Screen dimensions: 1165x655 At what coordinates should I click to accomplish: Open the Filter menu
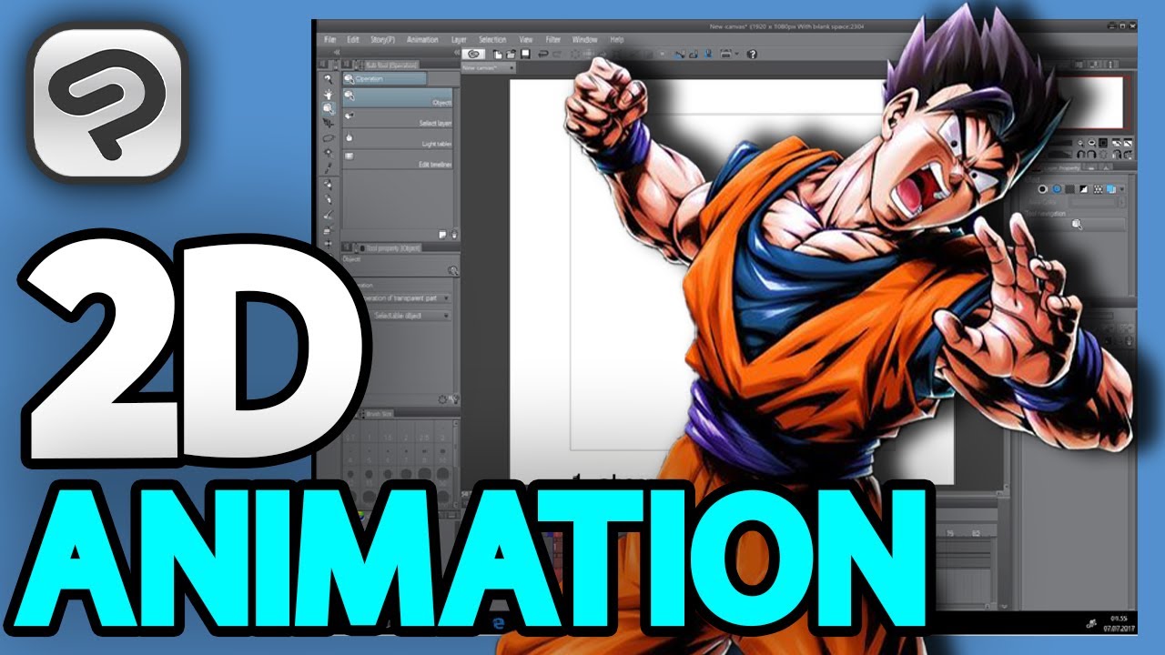552,40
